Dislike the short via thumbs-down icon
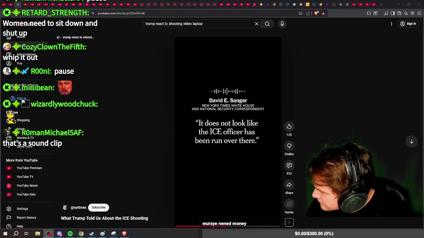424x238 pixels. click(x=289, y=146)
